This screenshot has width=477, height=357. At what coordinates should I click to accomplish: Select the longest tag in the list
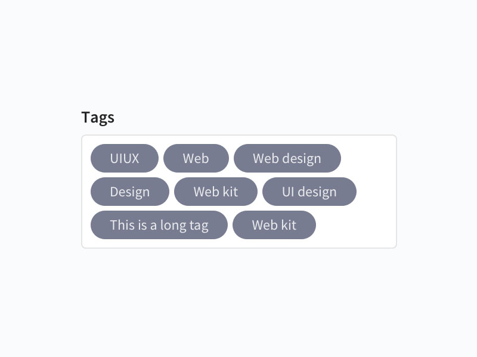coord(159,225)
